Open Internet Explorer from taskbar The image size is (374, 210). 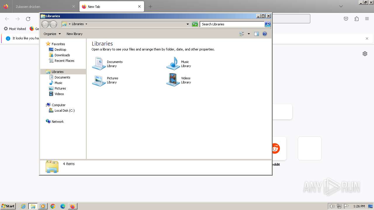point(23,206)
